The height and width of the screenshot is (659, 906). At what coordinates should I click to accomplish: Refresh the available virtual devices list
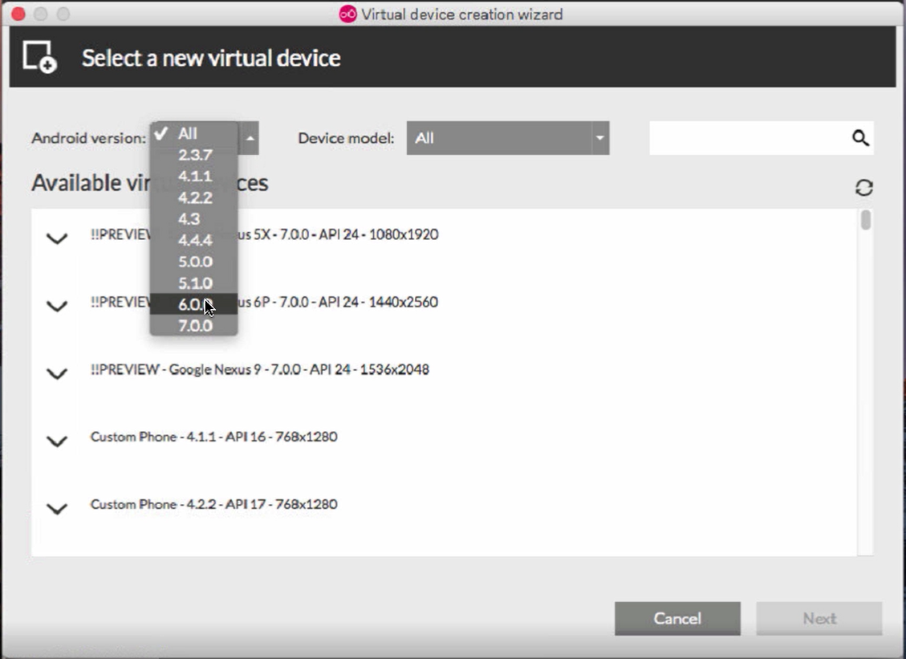(863, 187)
